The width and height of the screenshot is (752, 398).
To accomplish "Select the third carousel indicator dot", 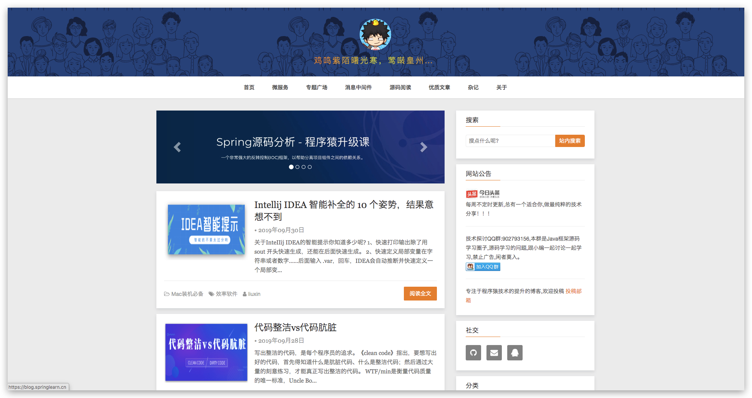I will click(x=304, y=167).
